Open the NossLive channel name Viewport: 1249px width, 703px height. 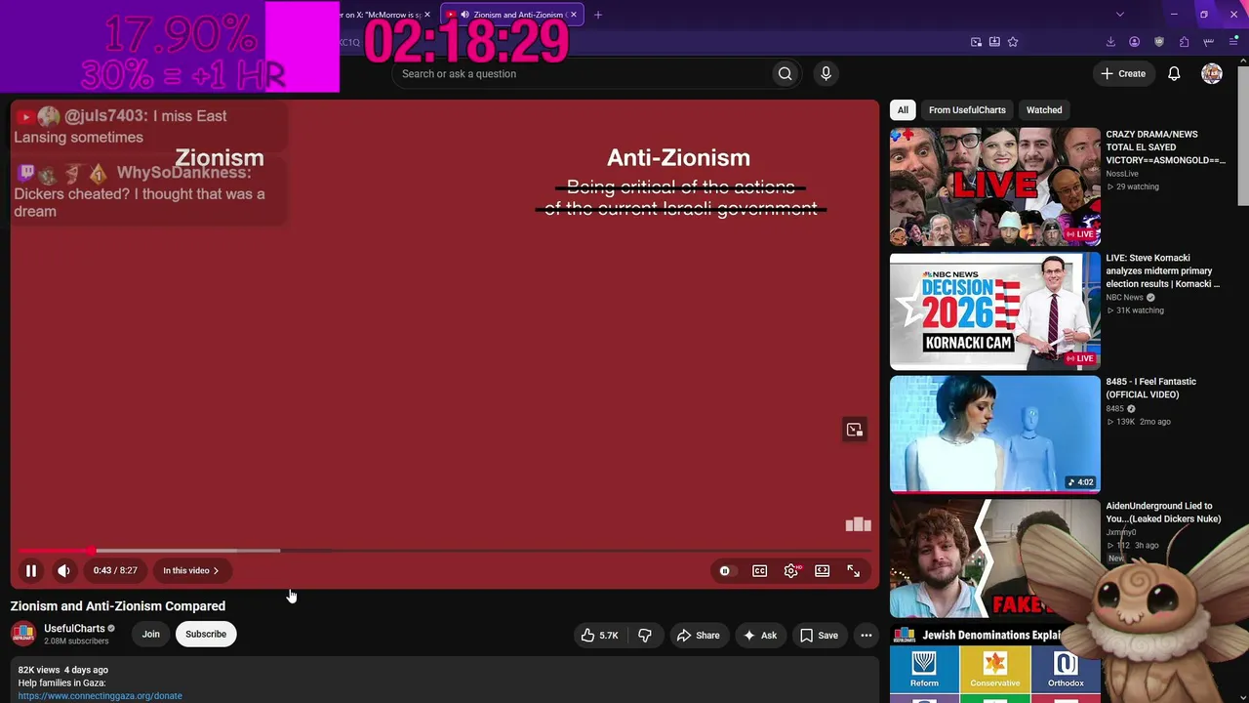[1122, 174]
